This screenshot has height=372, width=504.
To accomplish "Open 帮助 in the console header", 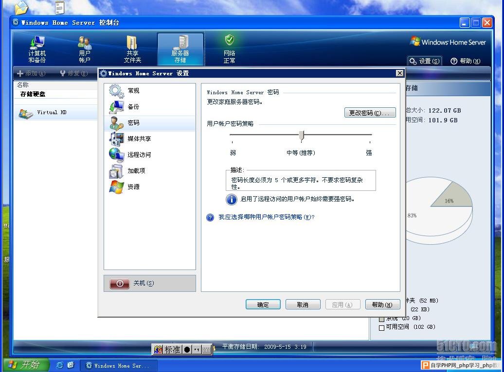I will tap(466, 61).
